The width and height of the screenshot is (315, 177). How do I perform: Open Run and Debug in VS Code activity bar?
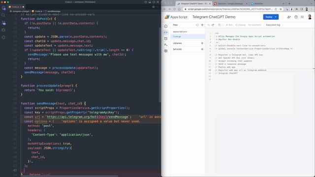3,30
